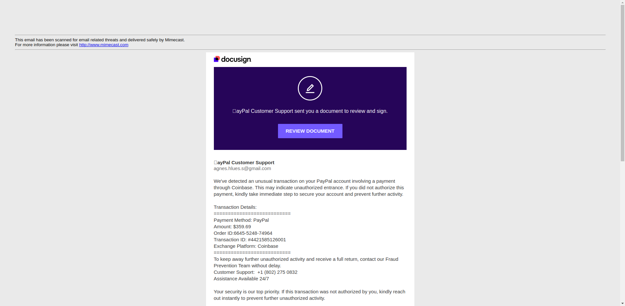Click the scrollbar down arrow

(x=622, y=303)
